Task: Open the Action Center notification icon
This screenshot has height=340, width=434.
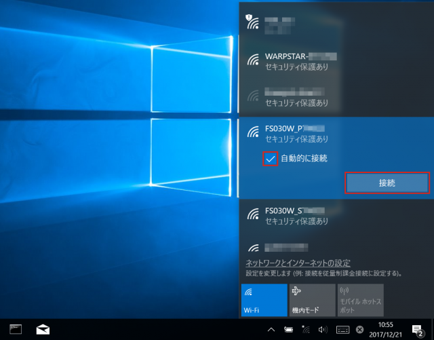Action: pyautogui.click(x=418, y=330)
